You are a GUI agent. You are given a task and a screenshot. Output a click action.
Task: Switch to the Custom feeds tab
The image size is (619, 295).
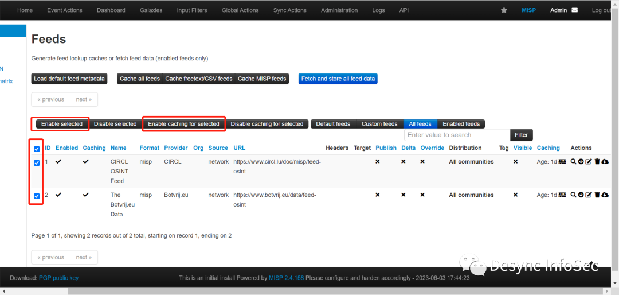pos(379,124)
